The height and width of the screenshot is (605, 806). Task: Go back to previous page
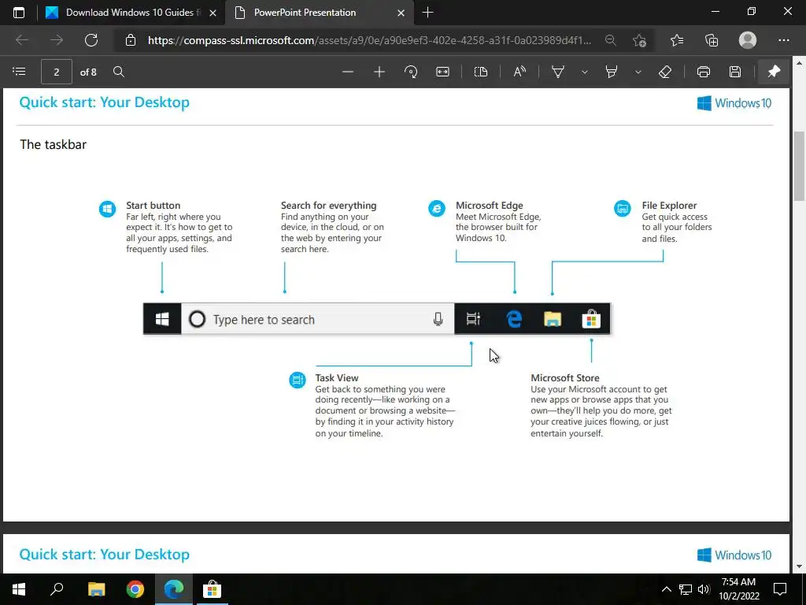click(21, 40)
